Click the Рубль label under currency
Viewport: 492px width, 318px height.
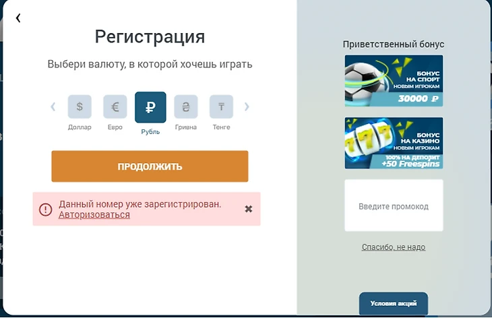pyautogui.click(x=150, y=131)
